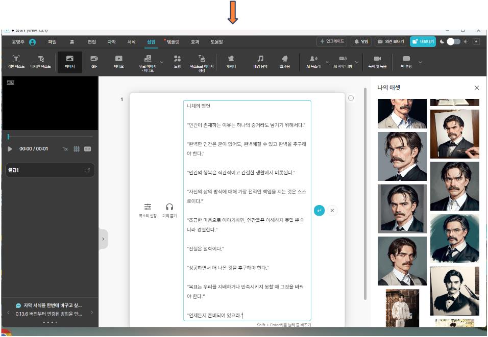Screen dimensions: 488x337
Task: Switch to the 템플릿 tab
Action: pyautogui.click(x=173, y=42)
